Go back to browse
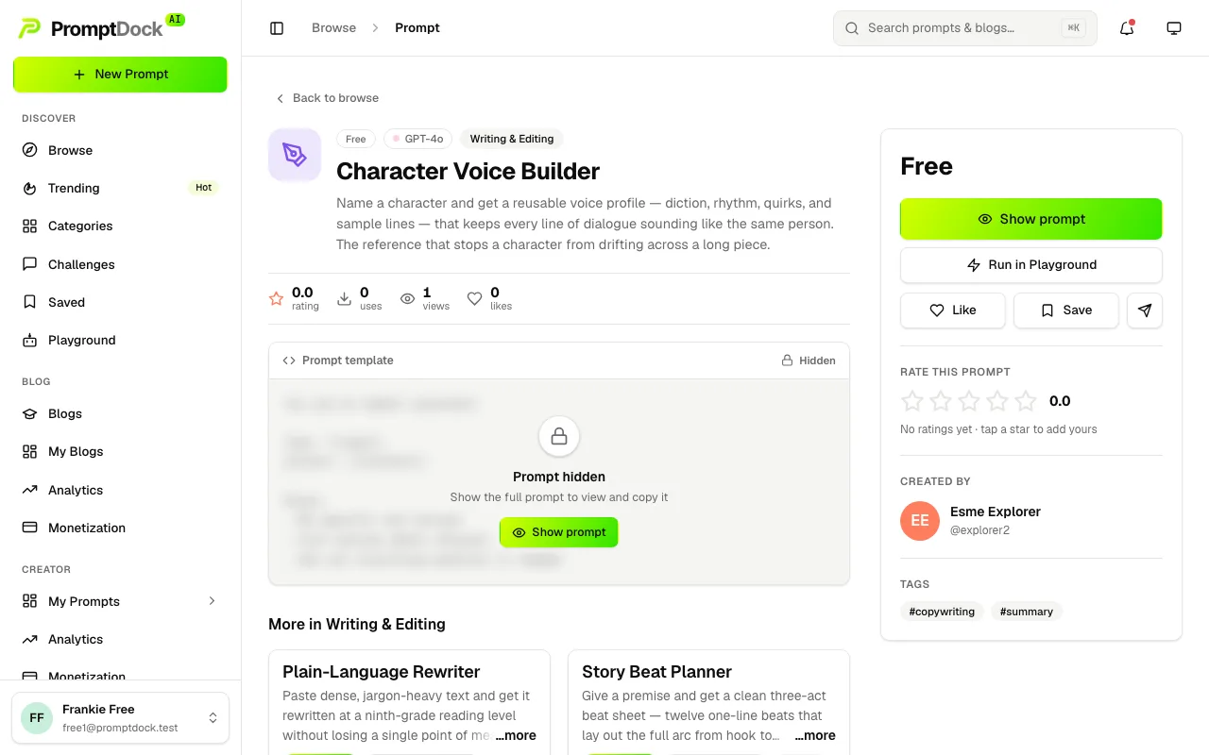 pyautogui.click(x=327, y=98)
